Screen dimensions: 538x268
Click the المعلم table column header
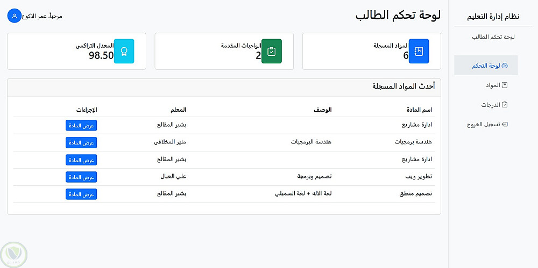179,110
